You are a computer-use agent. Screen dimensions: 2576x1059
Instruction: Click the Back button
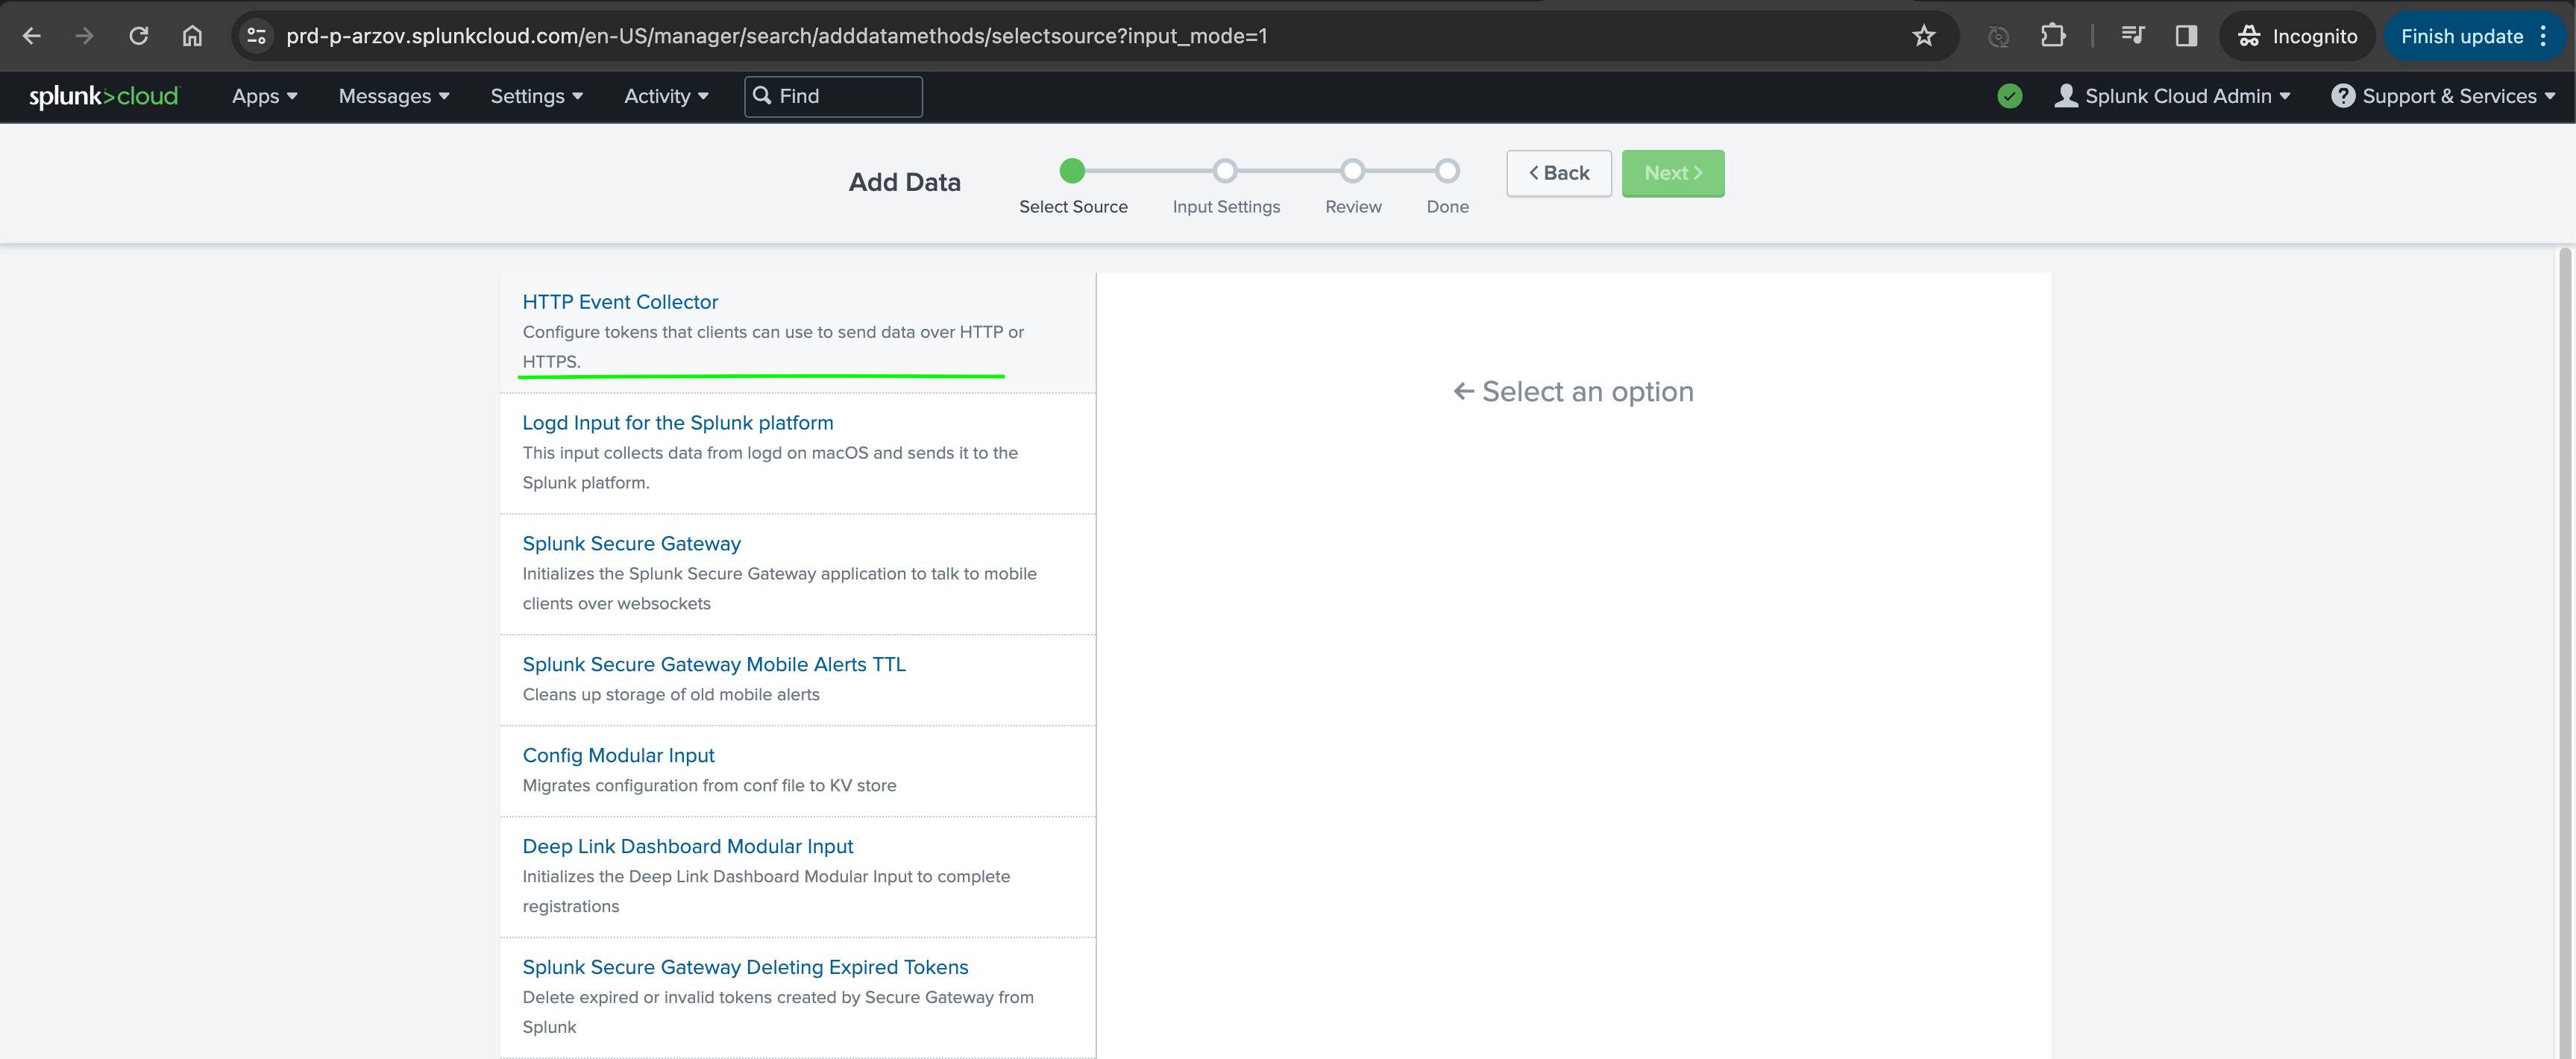1558,173
